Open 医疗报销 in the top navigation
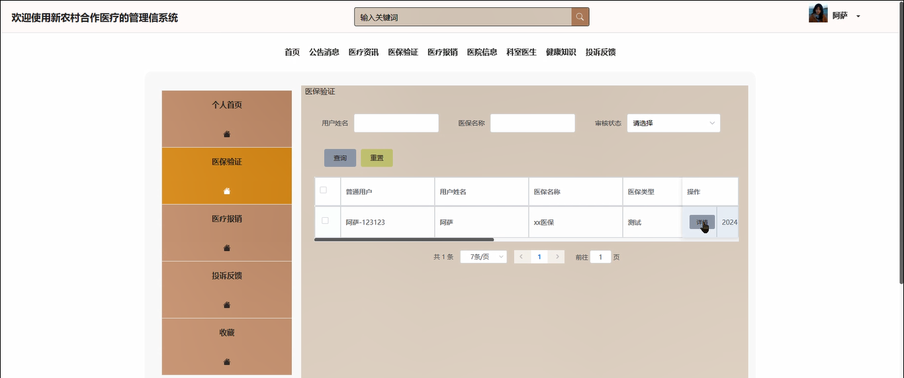 point(443,52)
